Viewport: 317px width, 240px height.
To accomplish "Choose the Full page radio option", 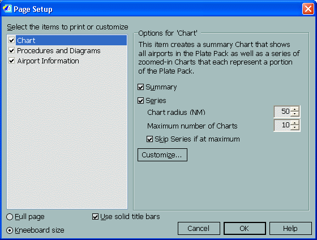I will [x=10, y=217].
